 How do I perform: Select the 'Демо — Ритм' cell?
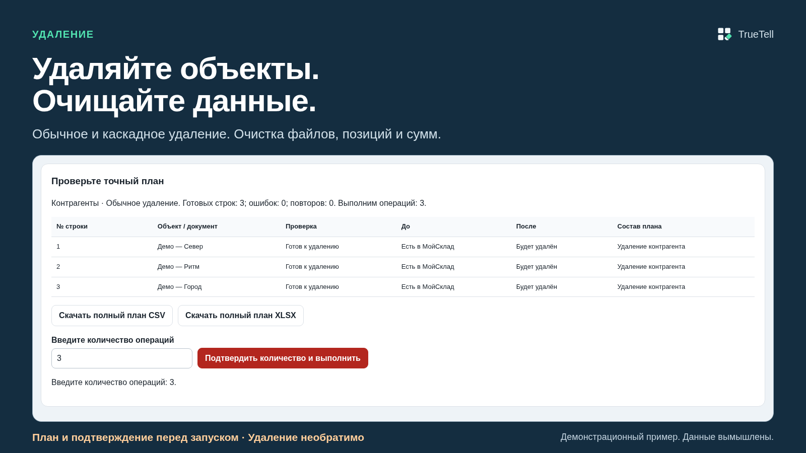click(x=178, y=267)
